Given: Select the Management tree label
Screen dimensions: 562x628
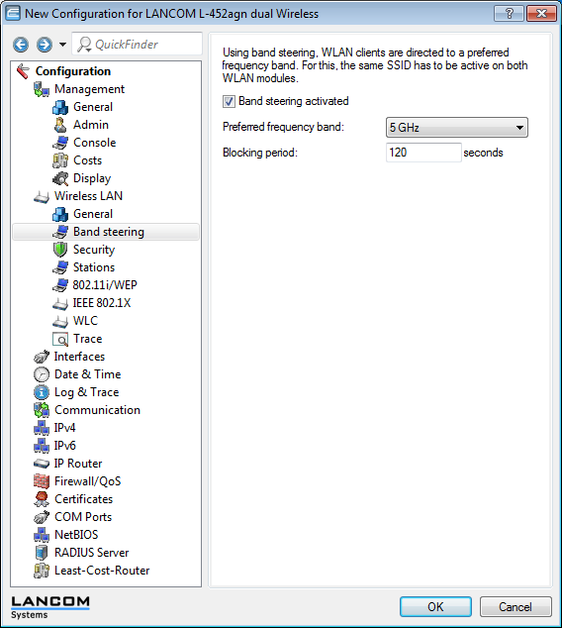Looking at the screenshot, I should (90, 89).
